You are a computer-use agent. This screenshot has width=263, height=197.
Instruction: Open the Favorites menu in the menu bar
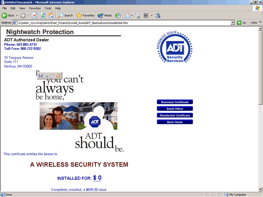pyautogui.click(x=35, y=8)
